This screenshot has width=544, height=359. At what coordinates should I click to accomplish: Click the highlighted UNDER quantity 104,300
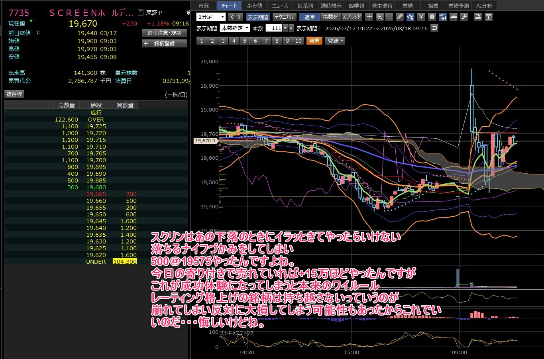(125, 262)
